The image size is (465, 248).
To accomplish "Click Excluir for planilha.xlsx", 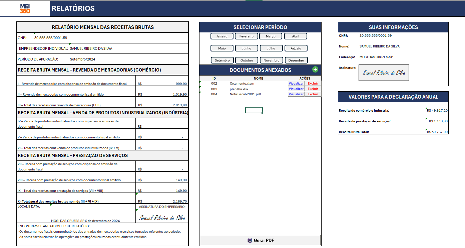I will [x=313, y=89].
